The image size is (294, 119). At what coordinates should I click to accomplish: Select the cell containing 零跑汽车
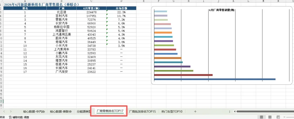click(62, 20)
